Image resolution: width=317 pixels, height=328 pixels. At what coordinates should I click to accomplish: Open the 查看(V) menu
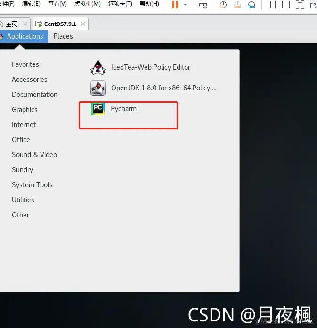pos(57,4)
